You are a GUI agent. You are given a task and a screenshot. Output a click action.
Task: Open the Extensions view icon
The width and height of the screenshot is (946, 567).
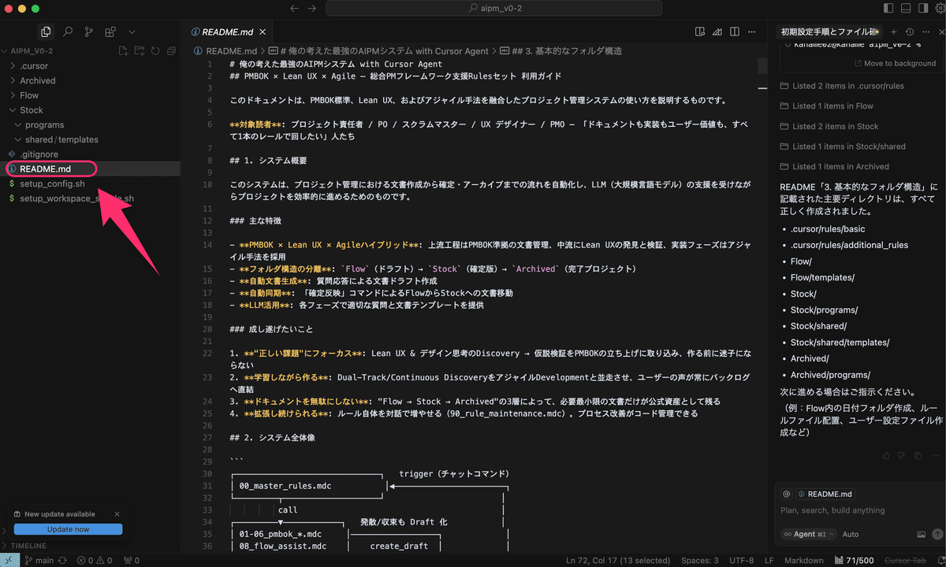110,31
